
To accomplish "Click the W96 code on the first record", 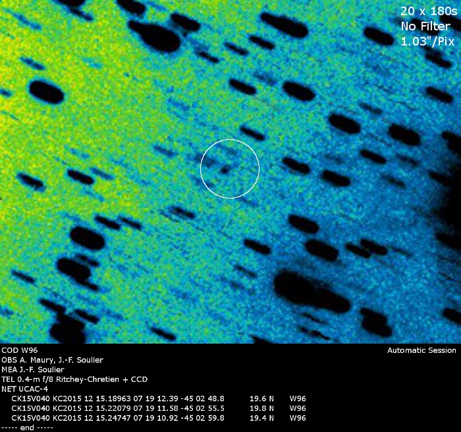I will point(298,399).
